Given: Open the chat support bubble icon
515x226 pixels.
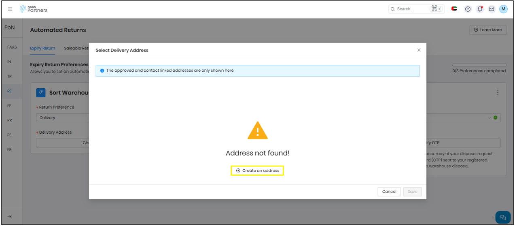Looking at the screenshot, I should [x=503, y=217].
